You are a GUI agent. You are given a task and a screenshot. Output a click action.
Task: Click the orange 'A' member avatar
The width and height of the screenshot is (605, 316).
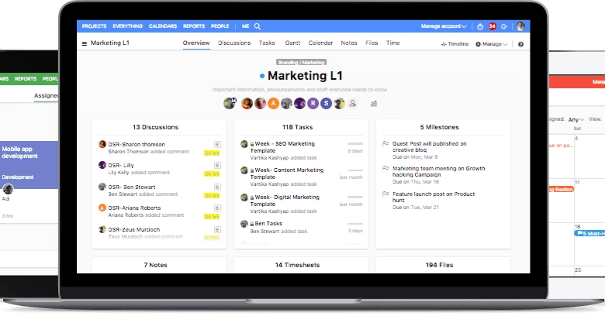(273, 103)
